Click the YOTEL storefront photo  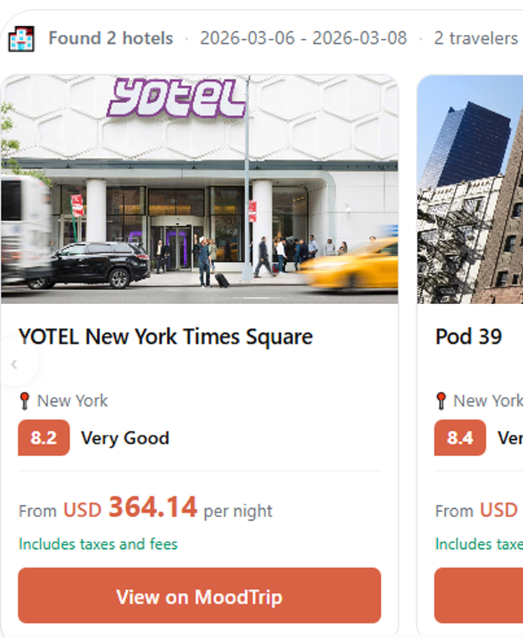coord(199,223)
